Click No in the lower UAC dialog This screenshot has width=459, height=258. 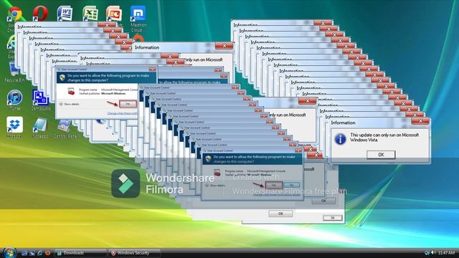[x=292, y=185]
